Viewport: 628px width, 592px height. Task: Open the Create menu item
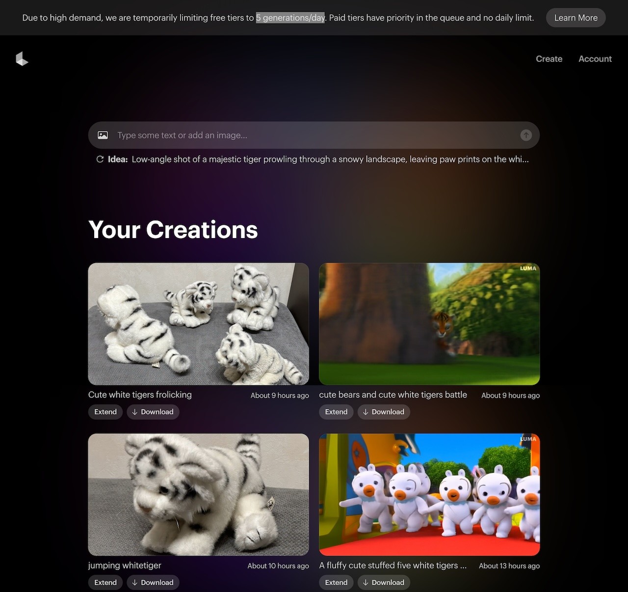[x=549, y=59]
